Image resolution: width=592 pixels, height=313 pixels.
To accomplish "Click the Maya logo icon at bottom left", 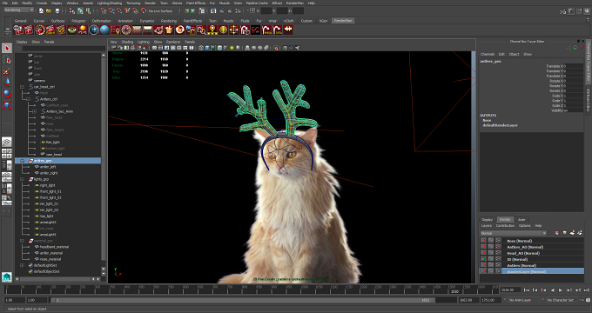I will 6,277.
